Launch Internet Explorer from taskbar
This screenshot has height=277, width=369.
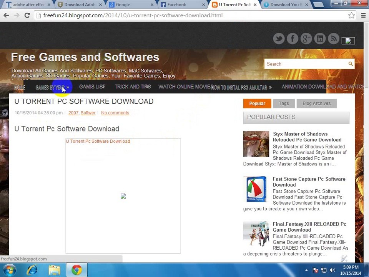click(x=32, y=270)
